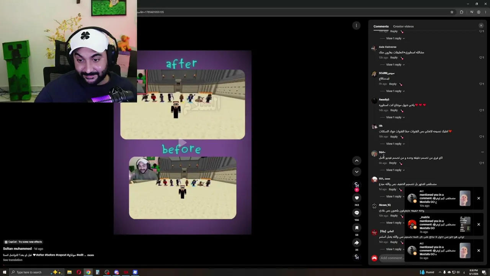Open the video more options menu
The image size is (490, 276).
[x=356, y=26]
